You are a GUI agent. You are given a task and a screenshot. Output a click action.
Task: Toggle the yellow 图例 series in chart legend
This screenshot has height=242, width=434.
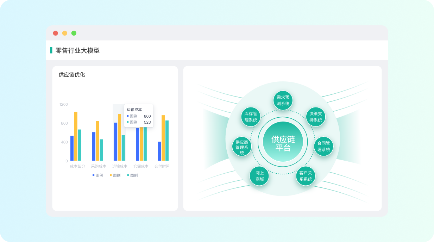(x=115, y=175)
